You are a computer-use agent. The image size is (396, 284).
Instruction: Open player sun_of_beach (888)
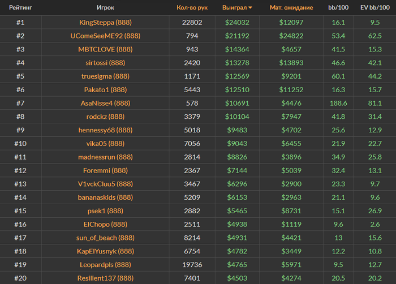(x=105, y=238)
